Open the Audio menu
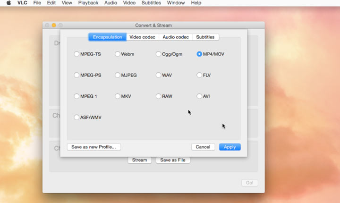 pos(110,3)
